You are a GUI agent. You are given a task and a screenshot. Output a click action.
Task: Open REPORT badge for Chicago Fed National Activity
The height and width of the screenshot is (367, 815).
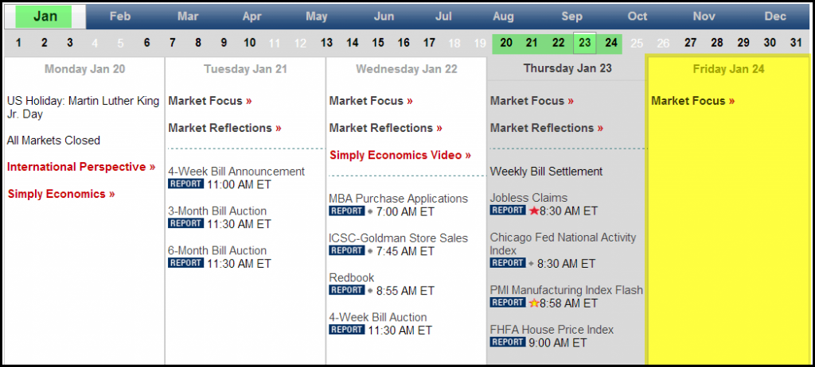(x=508, y=263)
